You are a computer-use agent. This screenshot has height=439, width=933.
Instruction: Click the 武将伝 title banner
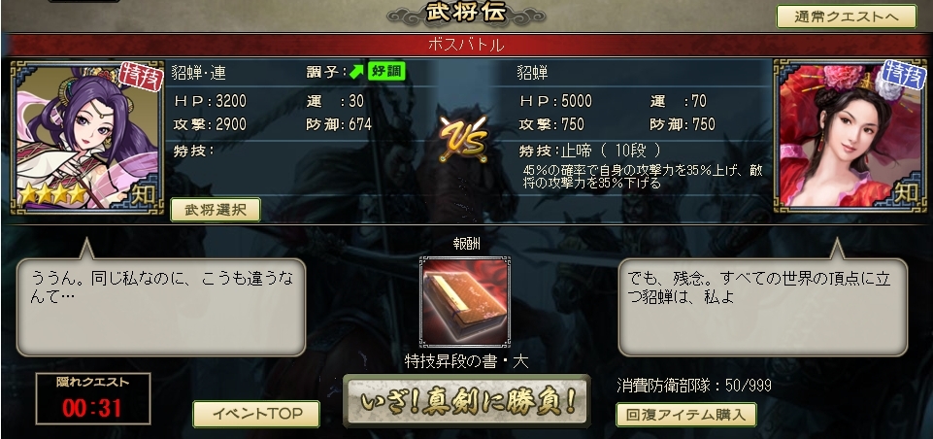pos(466,13)
